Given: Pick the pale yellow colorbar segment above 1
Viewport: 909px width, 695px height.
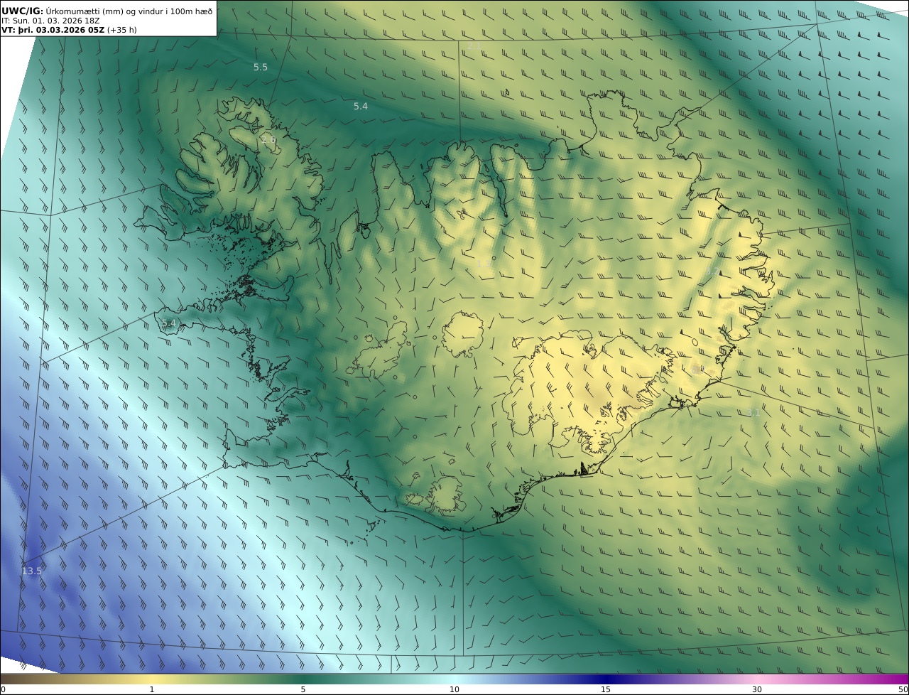Looking at the screenshot, I should (x=151, y=679).
